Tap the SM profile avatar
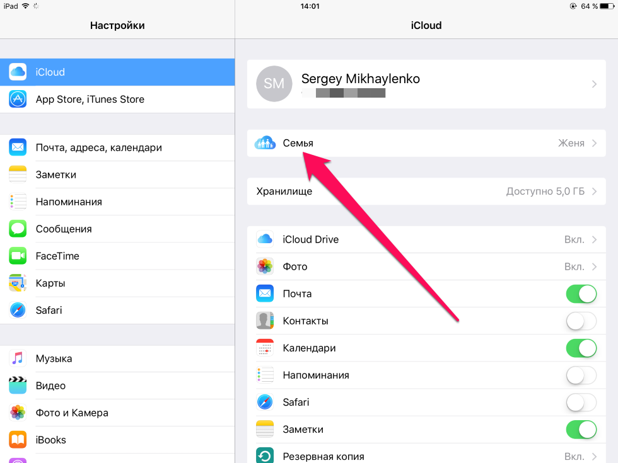618x463 pixels. coord(274,83)
